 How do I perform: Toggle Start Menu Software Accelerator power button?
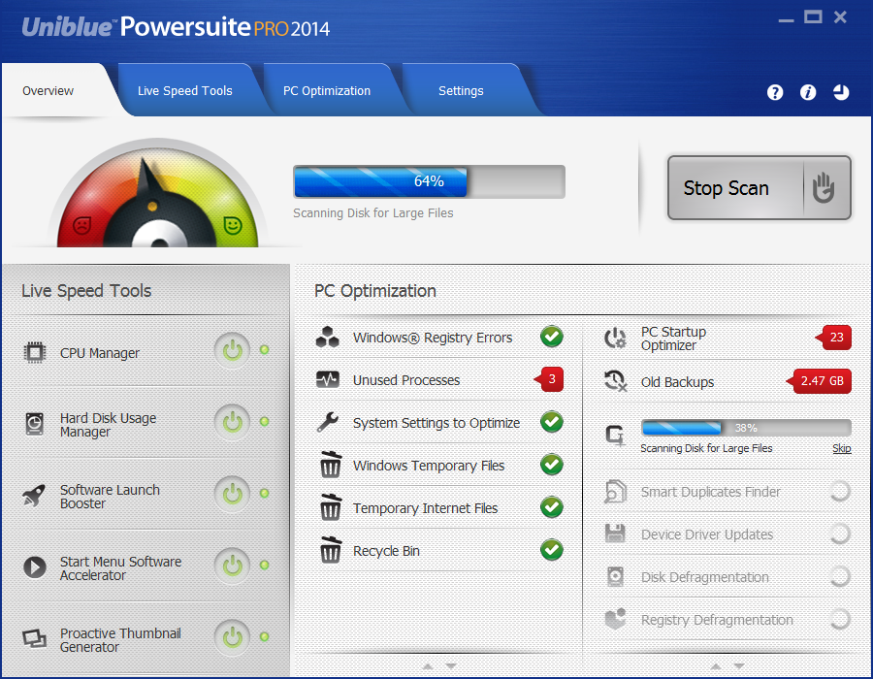pos(232,566)
